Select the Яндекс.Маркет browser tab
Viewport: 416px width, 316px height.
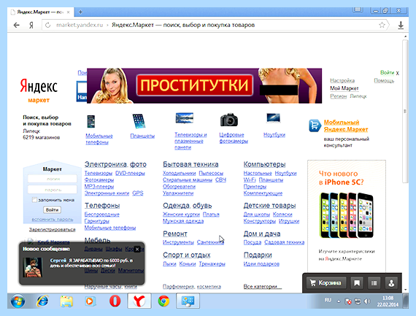point(40,12)
